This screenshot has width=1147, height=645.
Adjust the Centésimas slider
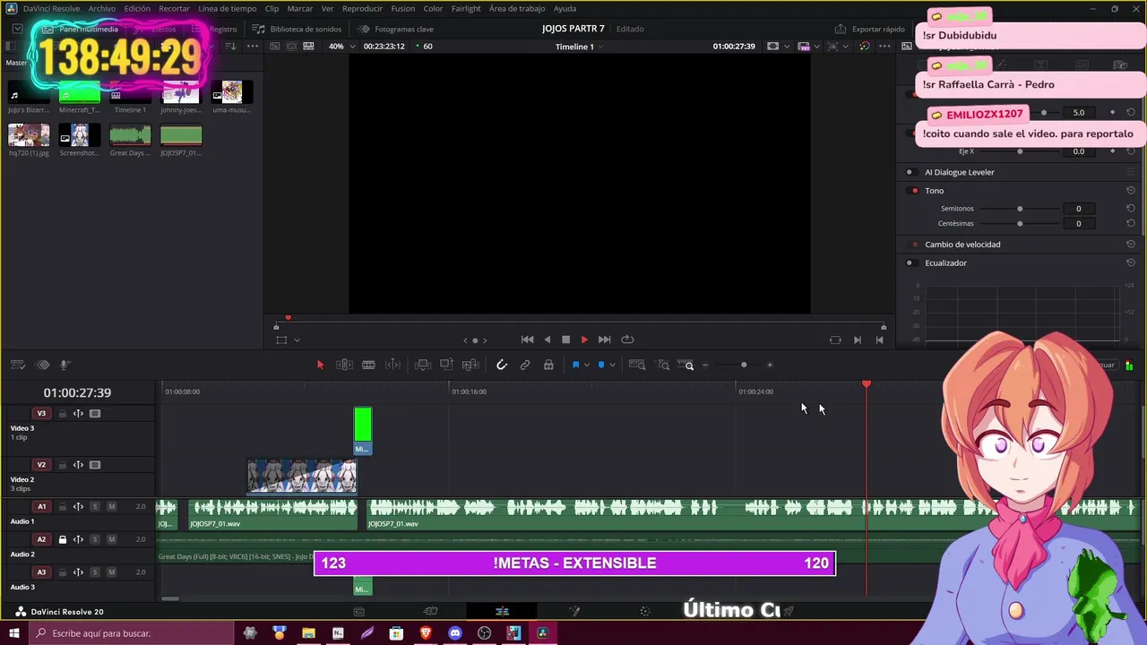tap(1020, 223)
